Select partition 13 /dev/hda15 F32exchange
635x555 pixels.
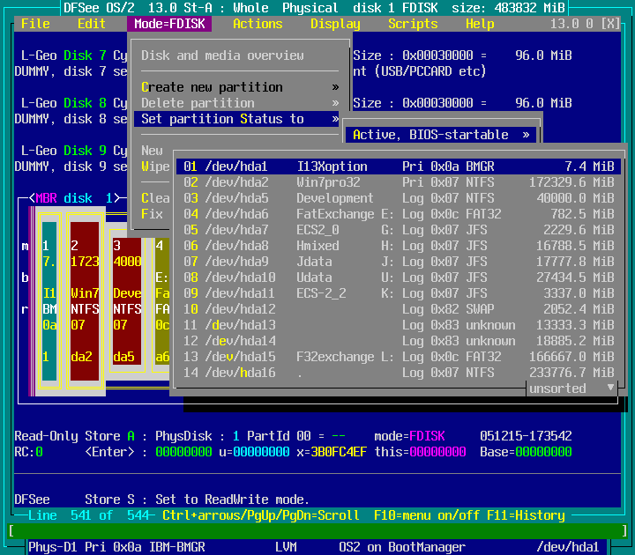pyautogui.click(x=399, y=357)
